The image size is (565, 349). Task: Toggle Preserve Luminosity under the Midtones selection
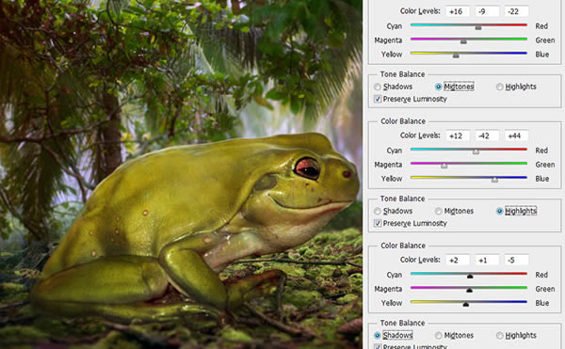click(x=378, y=99)
